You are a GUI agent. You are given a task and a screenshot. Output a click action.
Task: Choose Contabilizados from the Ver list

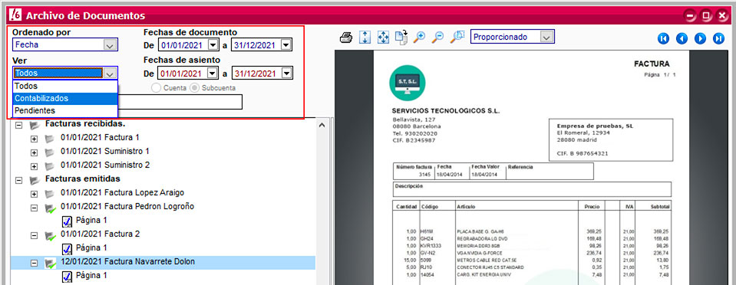coord(65,98)
